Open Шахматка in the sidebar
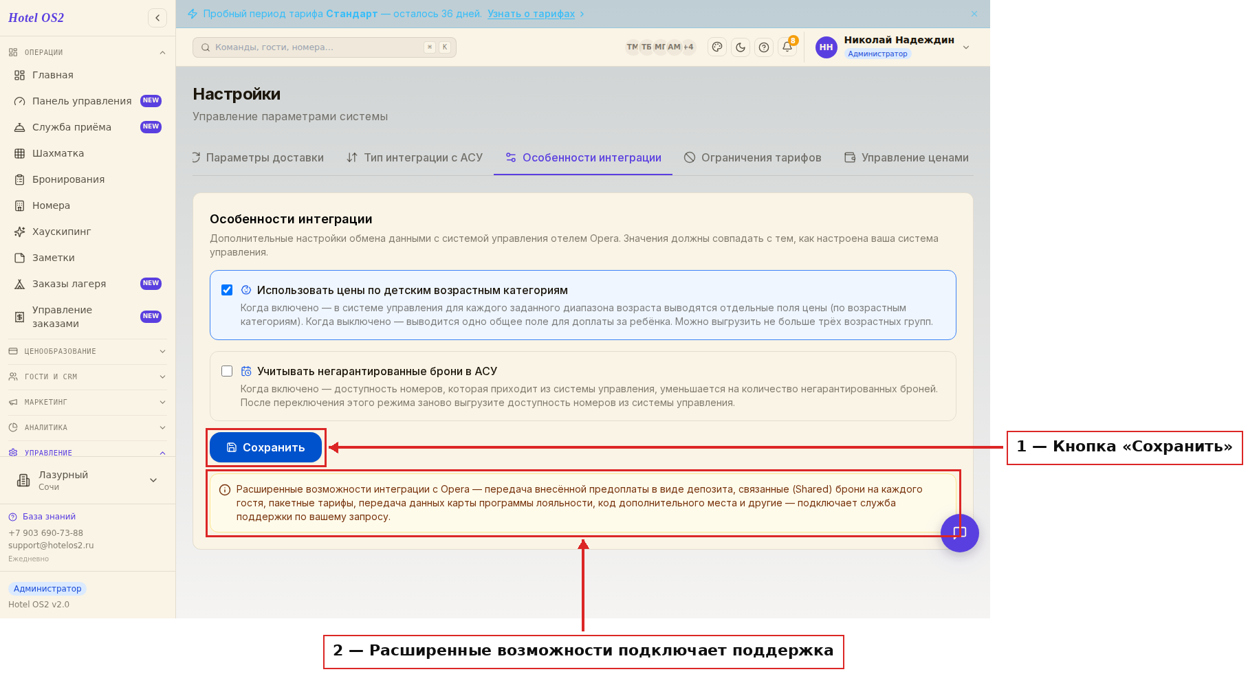 click(87, 153)
